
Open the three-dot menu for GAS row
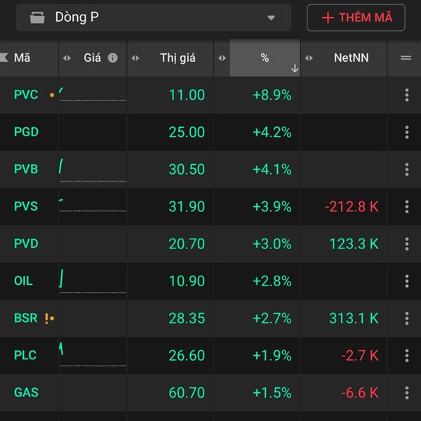[x=406, y=392]
